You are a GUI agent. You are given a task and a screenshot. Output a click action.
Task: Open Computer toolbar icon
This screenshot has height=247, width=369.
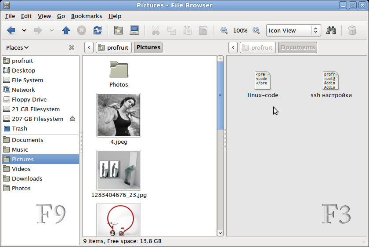[134, 30]
